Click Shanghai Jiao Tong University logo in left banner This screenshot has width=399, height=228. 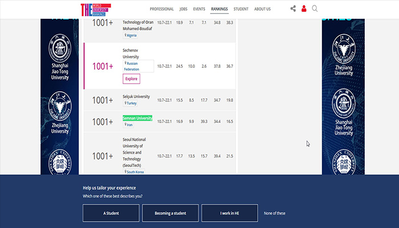[60, 48]
